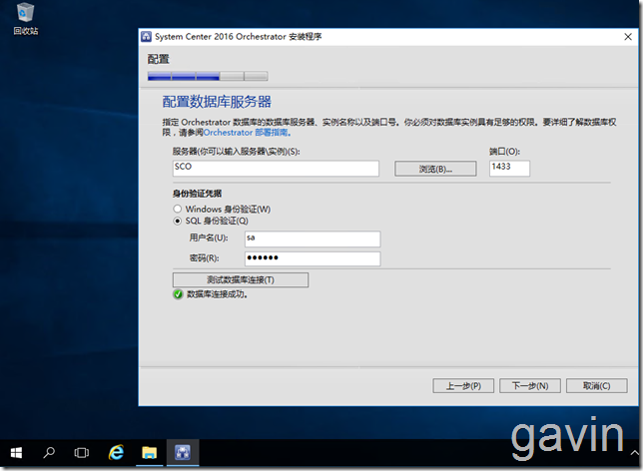Launch Internet Explorer from taskbar
Image resolution: width=643 pixels, height=471 pixels.
116,453
